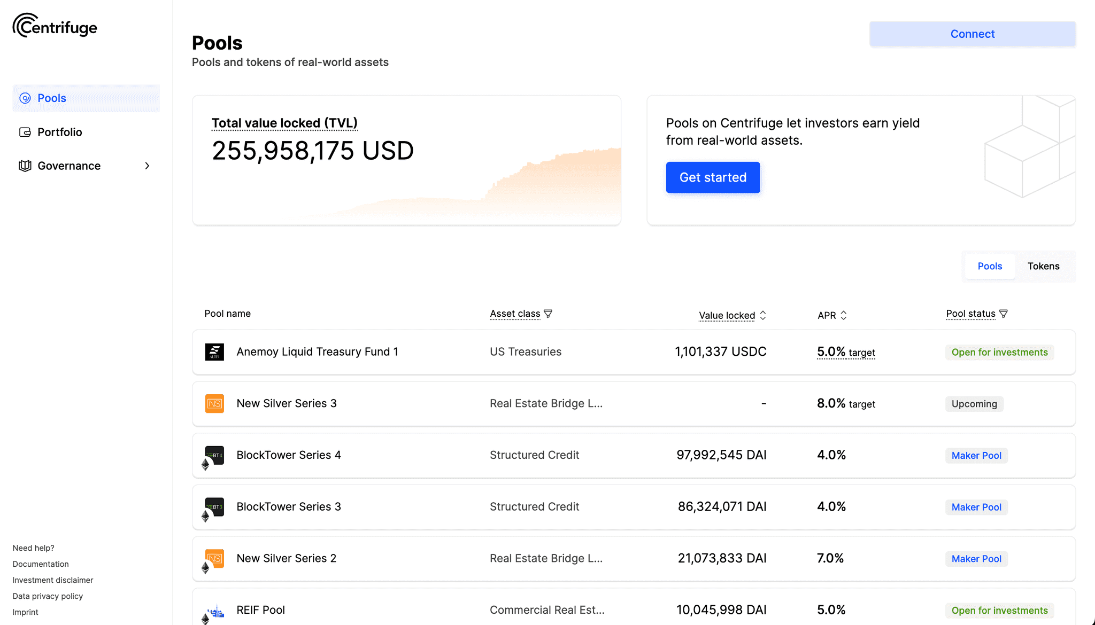Expand the Governance submenu chevron
Screen dimensions: 1095x625
click(147, 166)
